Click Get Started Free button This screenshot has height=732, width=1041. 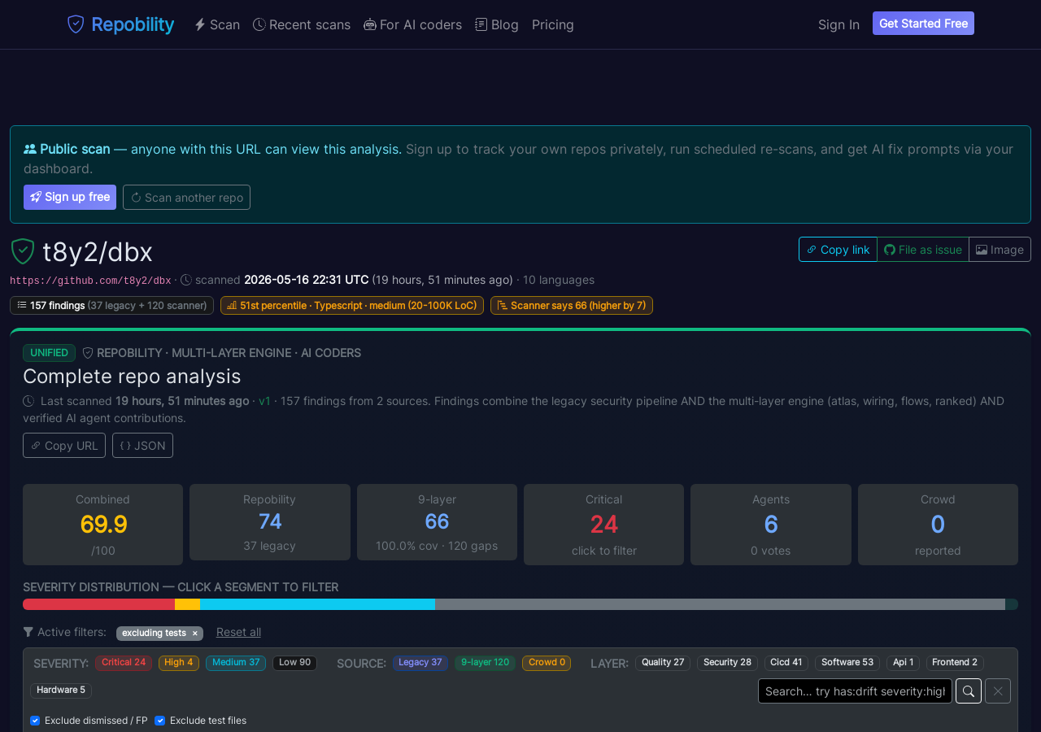point(923,24)
